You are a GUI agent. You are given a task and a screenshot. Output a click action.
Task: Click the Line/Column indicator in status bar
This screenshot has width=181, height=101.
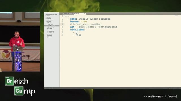tap(50, 88)
